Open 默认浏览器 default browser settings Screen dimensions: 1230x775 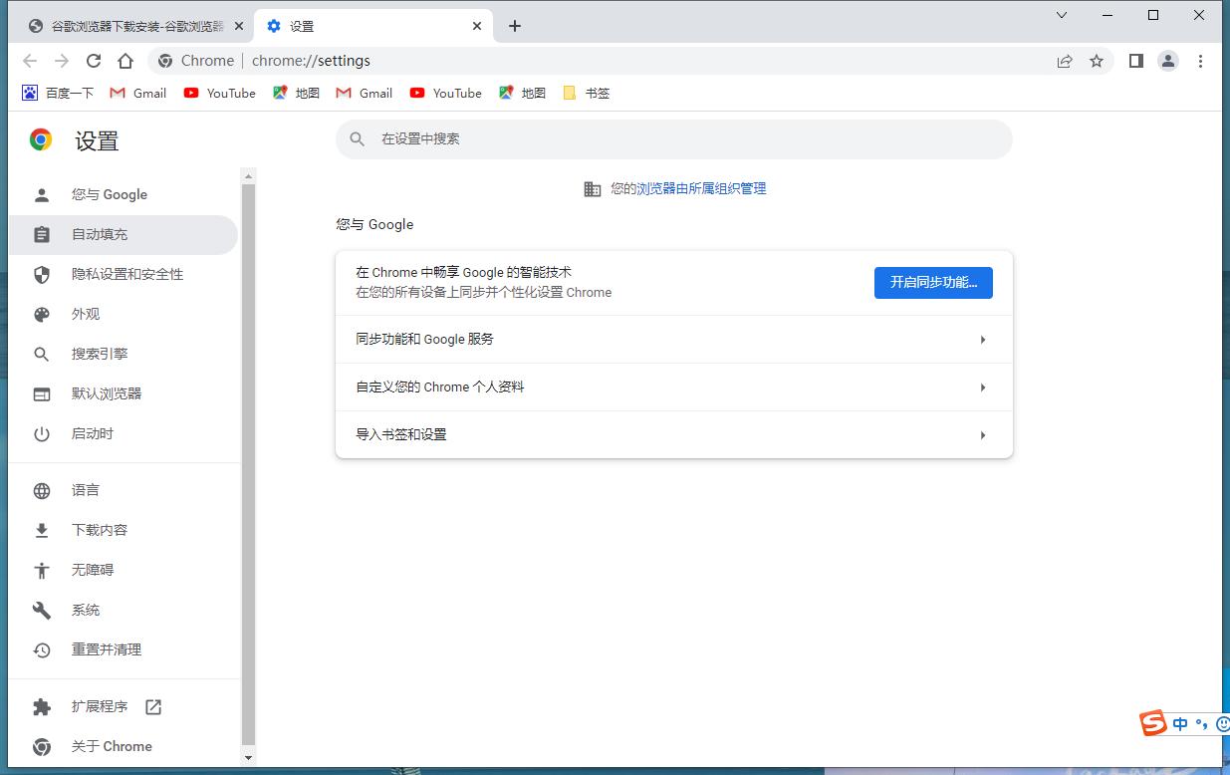[x=108, y=393]
